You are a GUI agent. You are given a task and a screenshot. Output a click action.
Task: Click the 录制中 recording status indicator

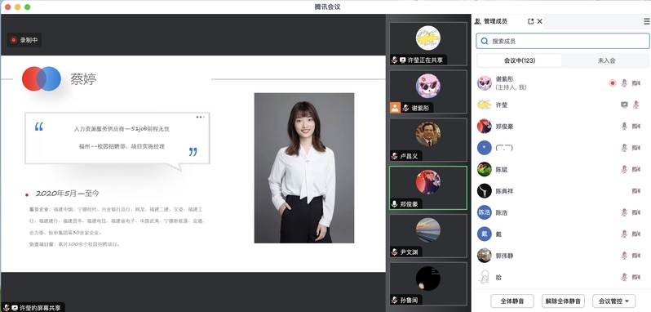tap(24, 40)
